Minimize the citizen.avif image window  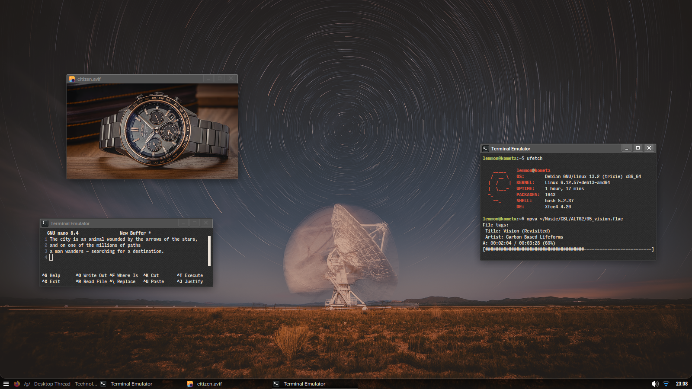tap(208, 79)
